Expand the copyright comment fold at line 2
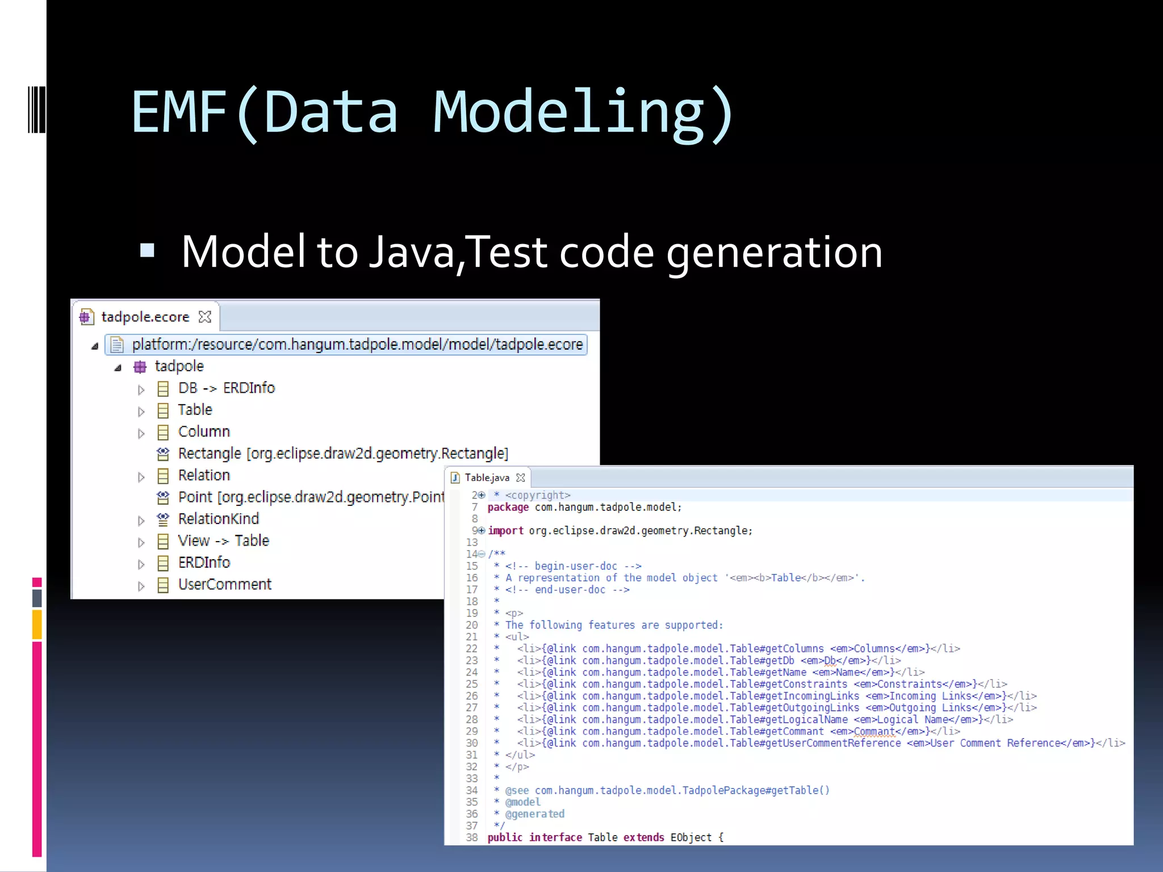1163x872 pixels. tap(482, 495)
